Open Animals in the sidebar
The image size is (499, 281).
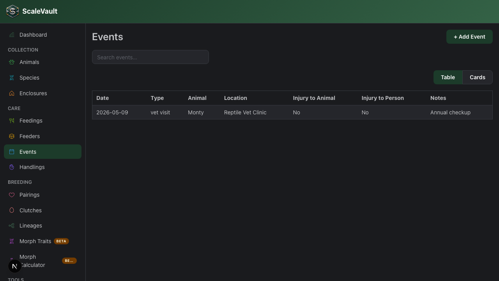click(x=42, y=62)
